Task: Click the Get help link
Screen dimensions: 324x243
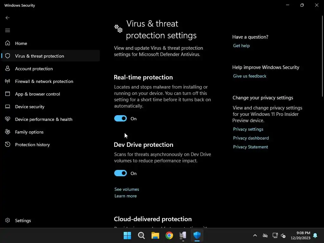Action: tap(241, 46)
